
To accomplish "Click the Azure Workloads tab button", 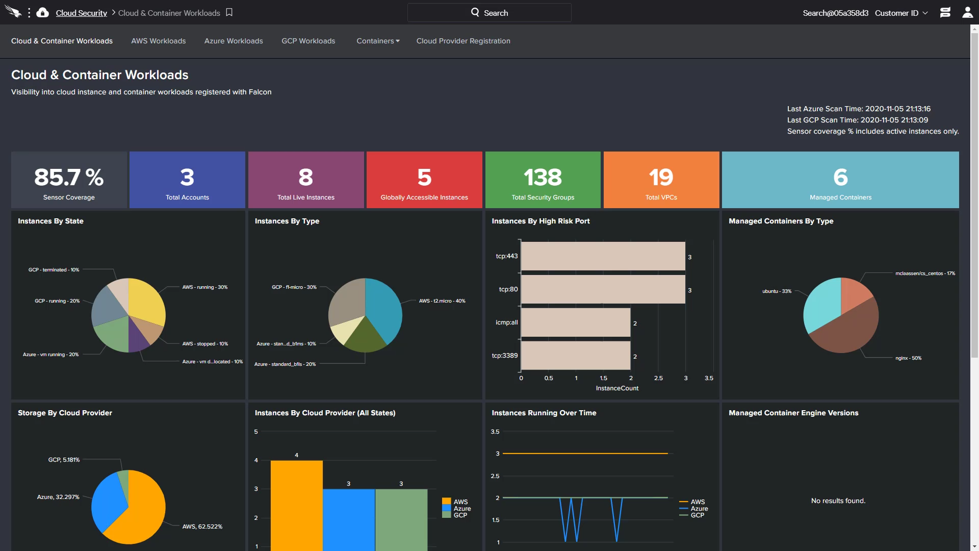I will tap(234, 41).
